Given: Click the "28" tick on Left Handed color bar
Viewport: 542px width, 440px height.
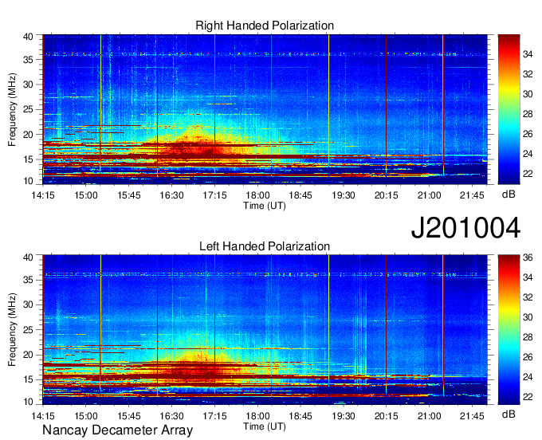Looking at the screenshot, I should pyautogui.click(x=528, y=337).
